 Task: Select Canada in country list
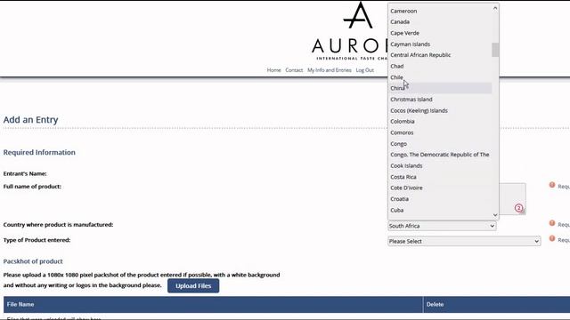(440, 21)
